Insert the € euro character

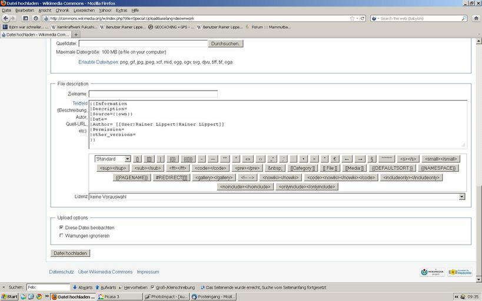[335, 159]
